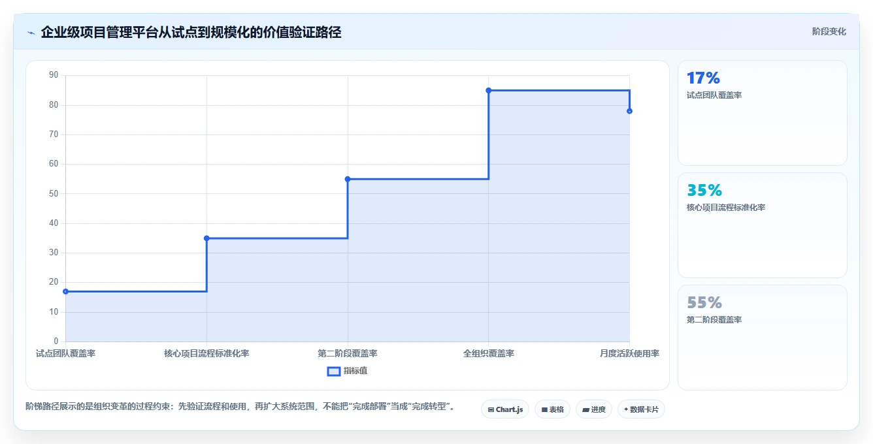Select the 数据卡片 tag chip
The height and width of the screenshot is (444, 873).
(641, 409)
